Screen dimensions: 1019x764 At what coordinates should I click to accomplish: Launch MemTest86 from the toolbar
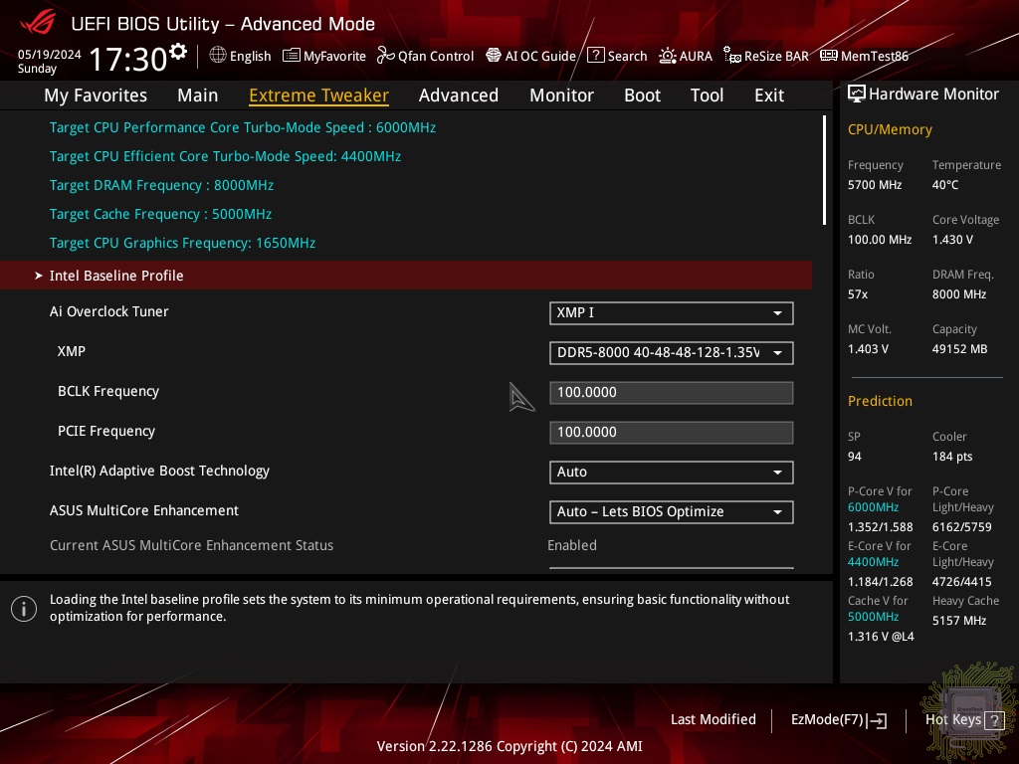pyautogui.click(x=828, y=56)
